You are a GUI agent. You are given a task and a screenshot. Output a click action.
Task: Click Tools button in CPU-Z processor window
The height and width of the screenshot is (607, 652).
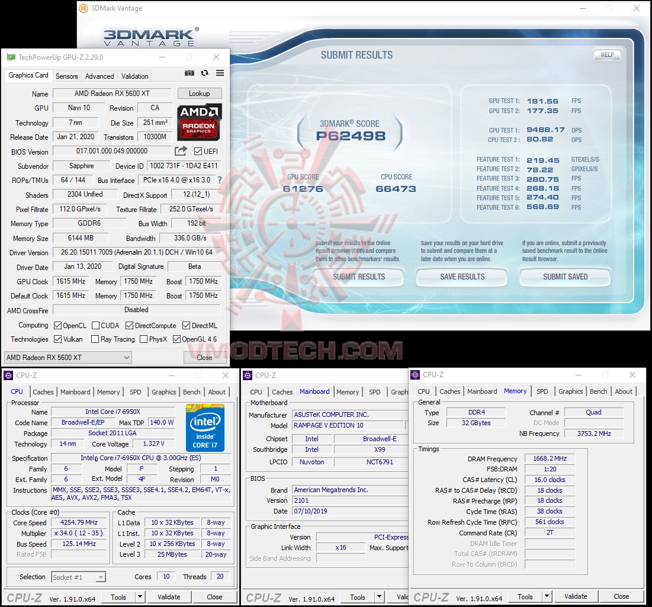pyautogui.click(x=118, y=597)
